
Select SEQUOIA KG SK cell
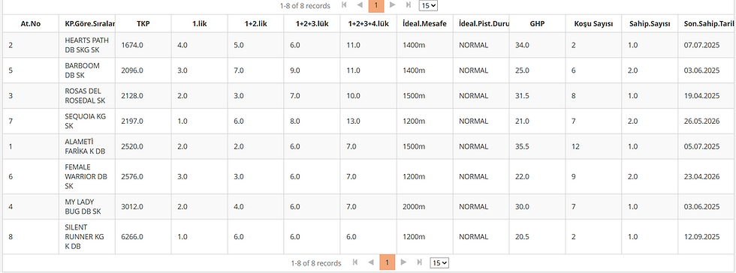(x=87, y=121)
